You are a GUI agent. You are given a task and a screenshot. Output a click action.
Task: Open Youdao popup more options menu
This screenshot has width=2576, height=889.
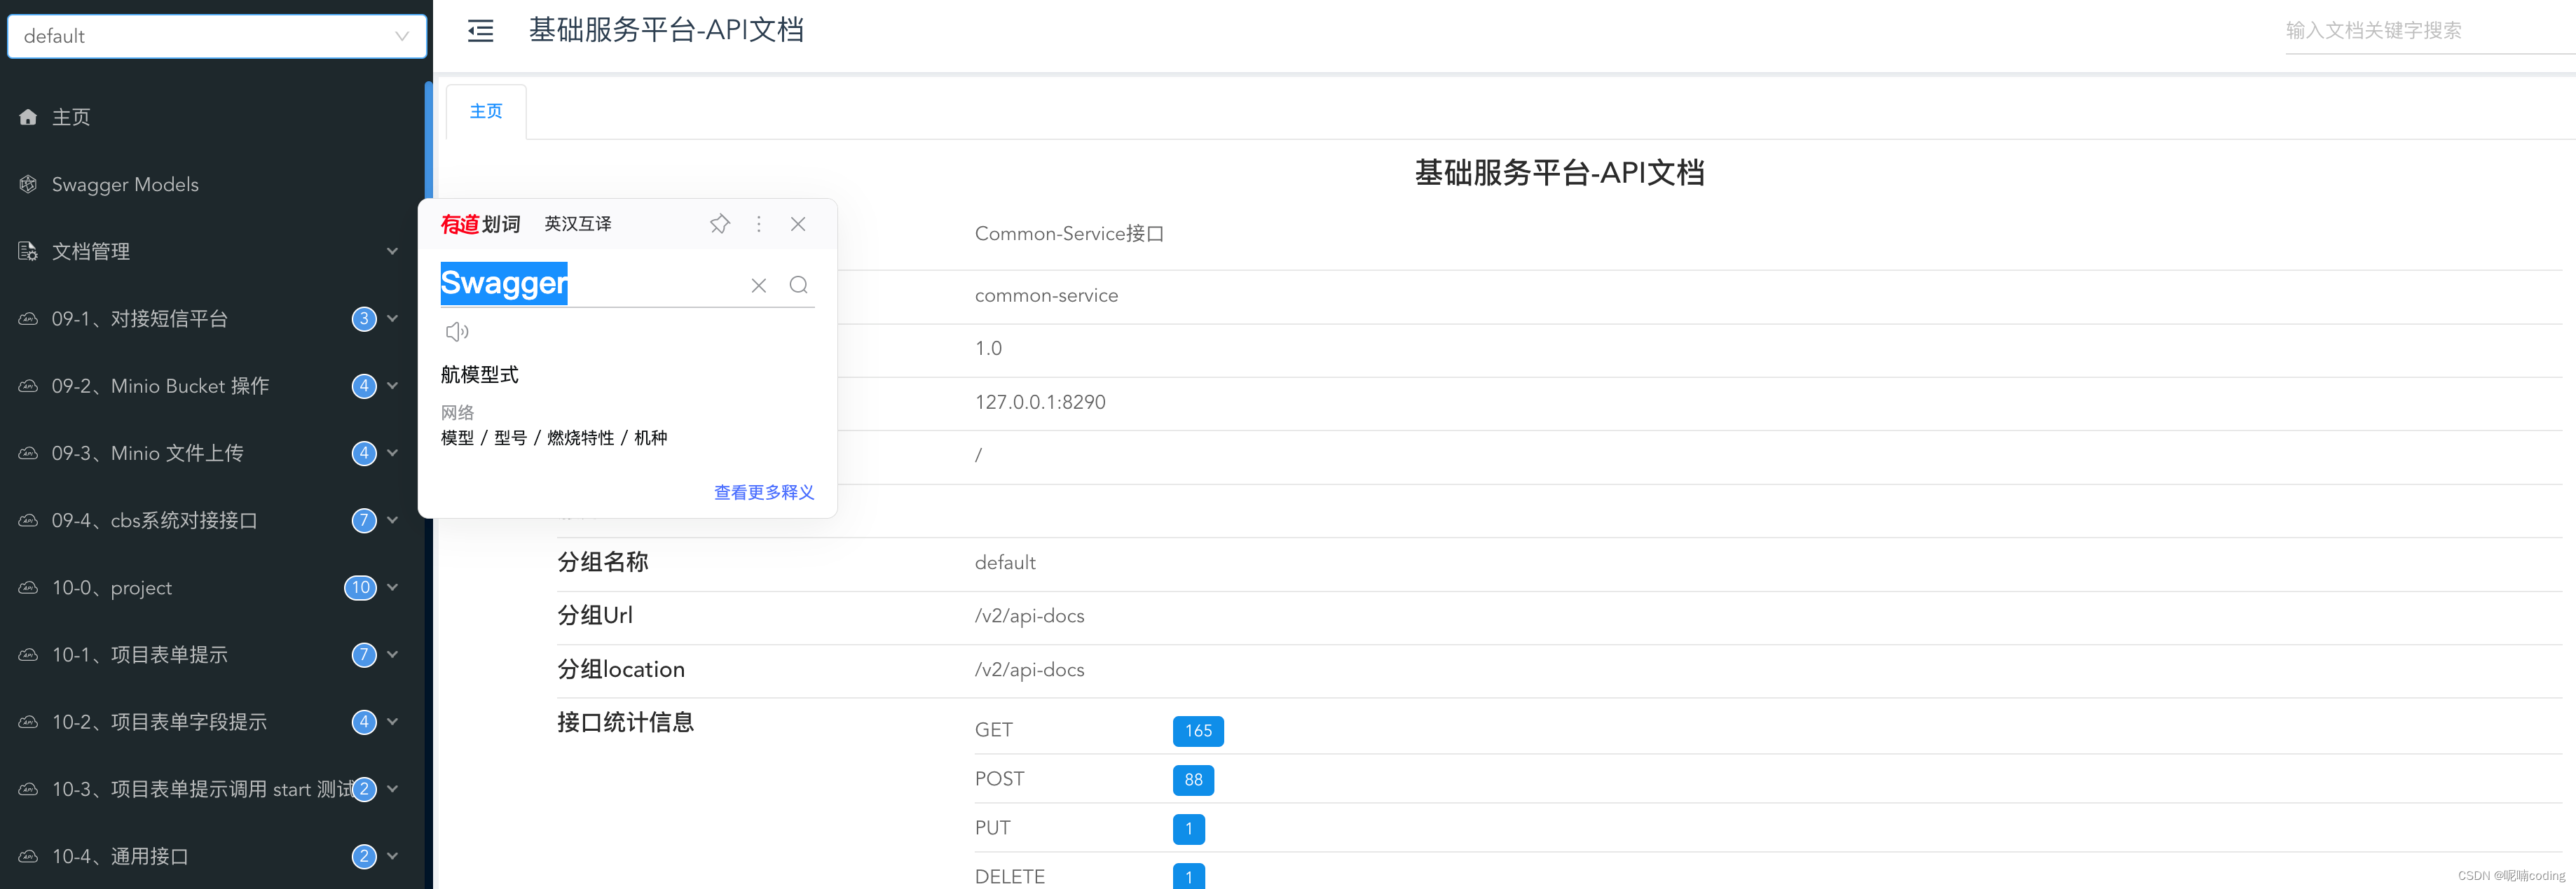(x=759, y=224)
